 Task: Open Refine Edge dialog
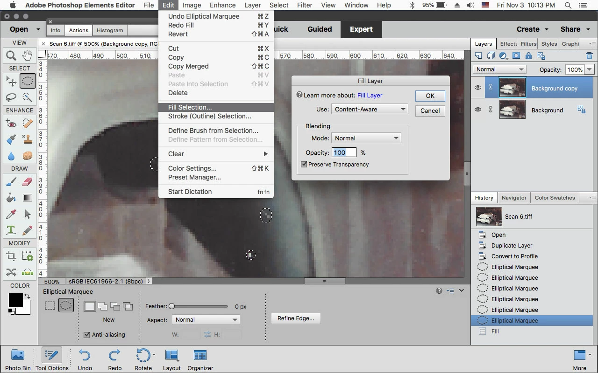(x=296, y=318)
